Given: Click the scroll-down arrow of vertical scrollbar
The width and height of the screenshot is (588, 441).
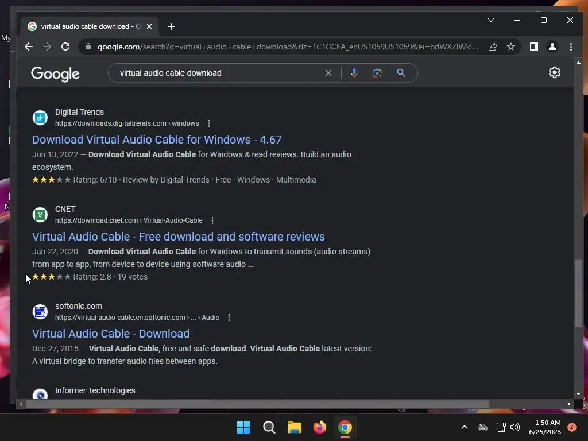Looking at the screenshot, I should click(578, 394).
